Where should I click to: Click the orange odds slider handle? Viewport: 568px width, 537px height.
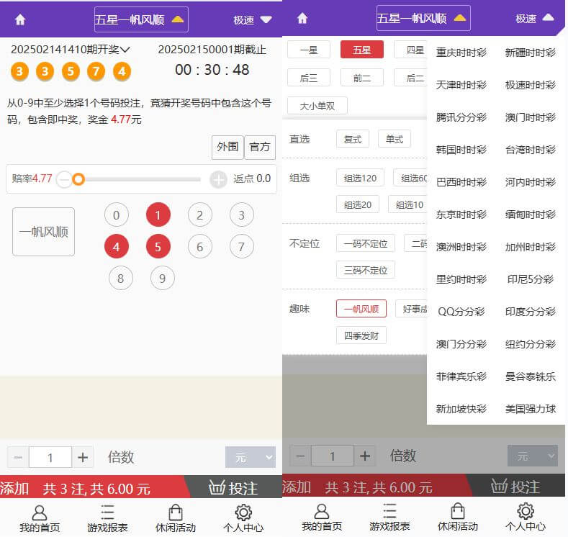coord(78,179)
